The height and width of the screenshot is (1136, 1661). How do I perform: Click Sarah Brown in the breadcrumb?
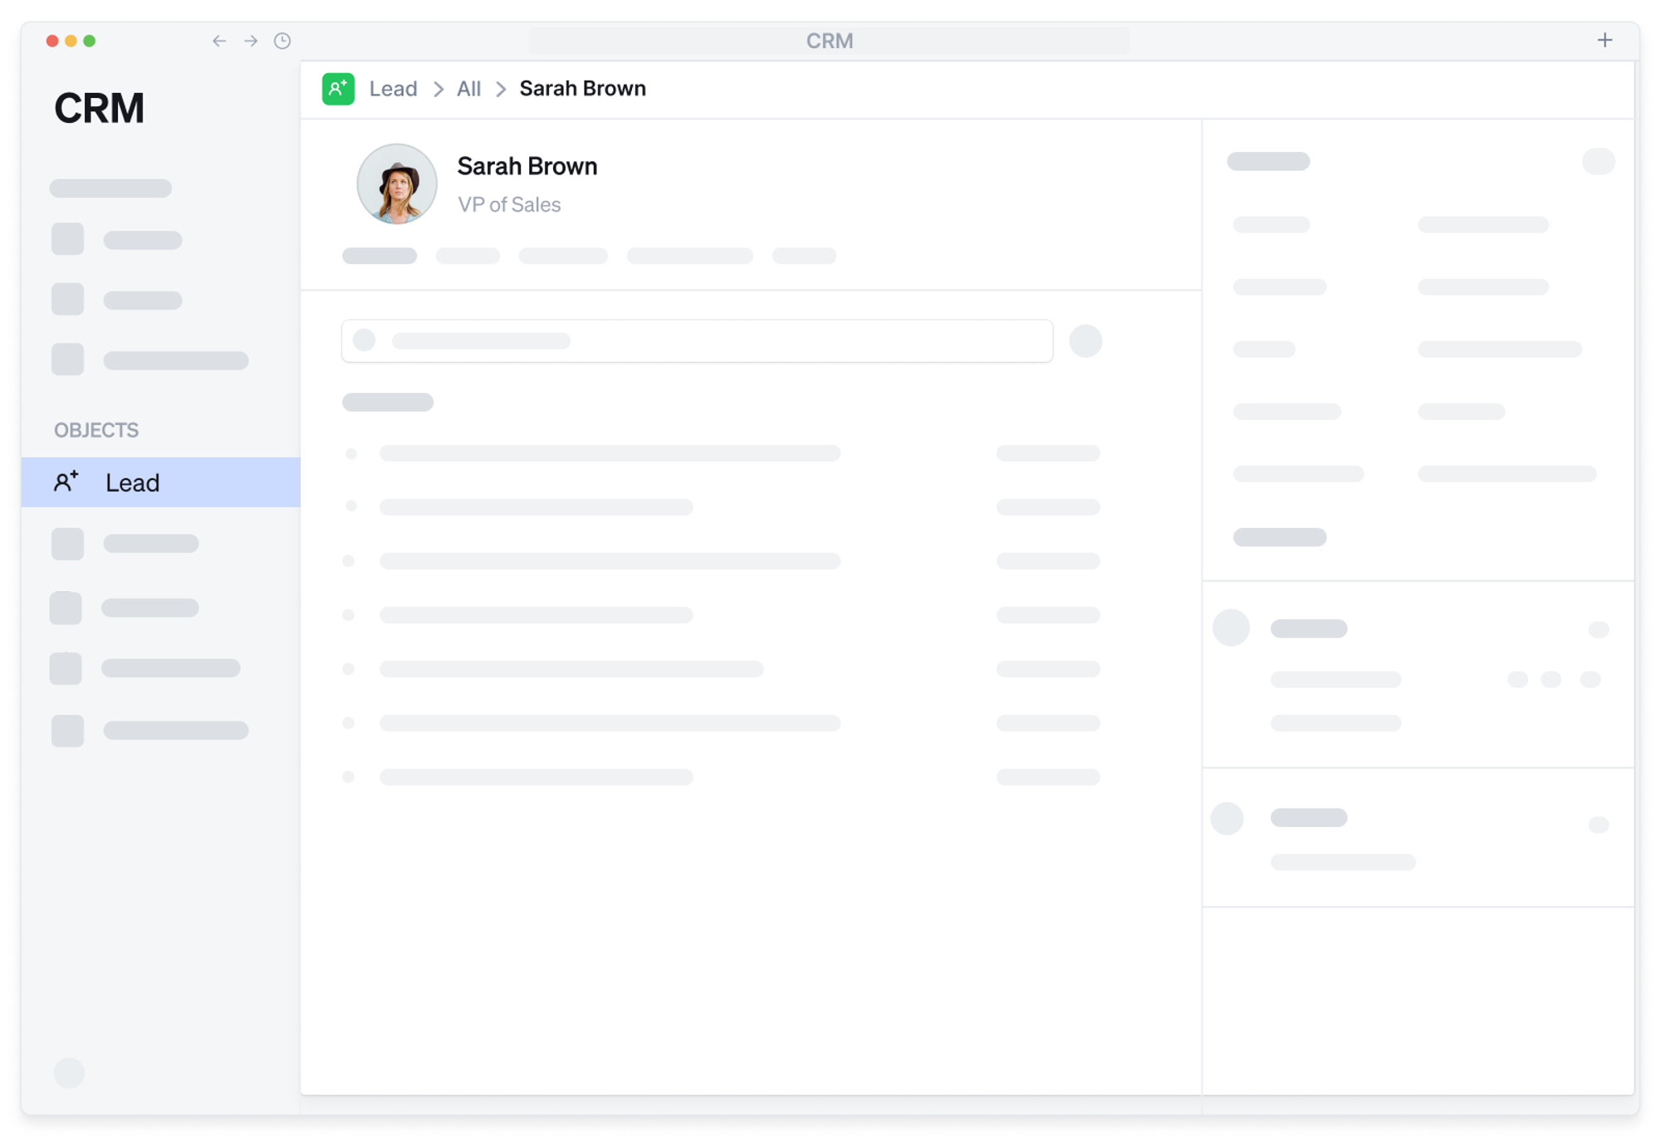pos(582,89)
